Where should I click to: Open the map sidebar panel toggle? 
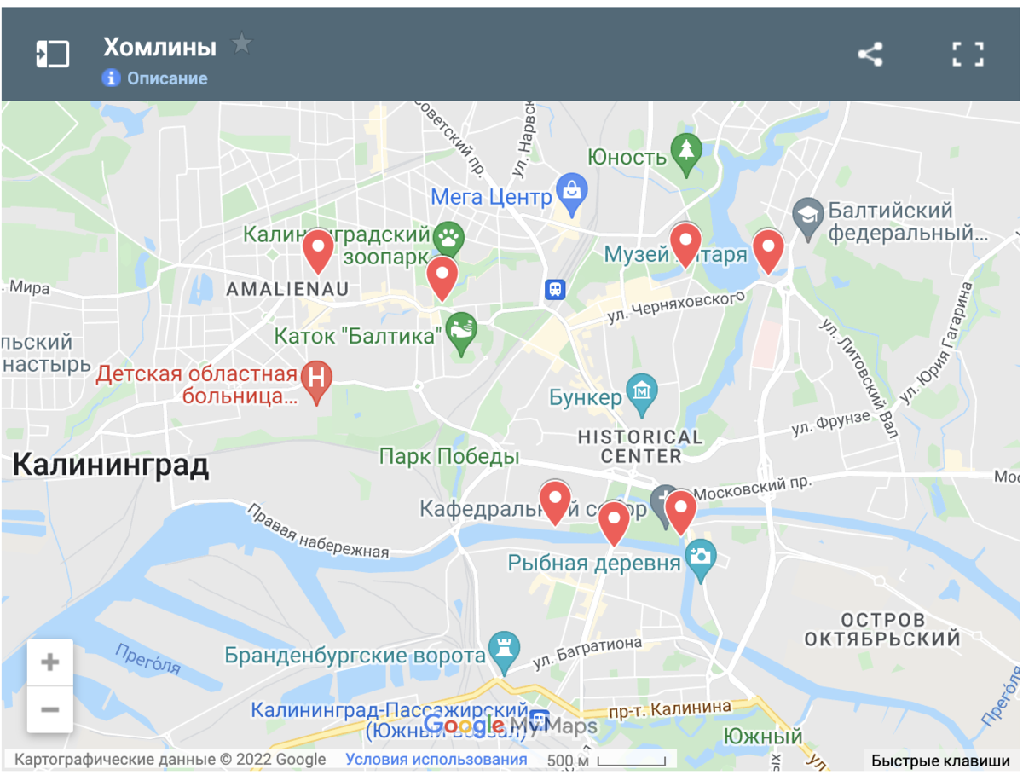(52, 55)
